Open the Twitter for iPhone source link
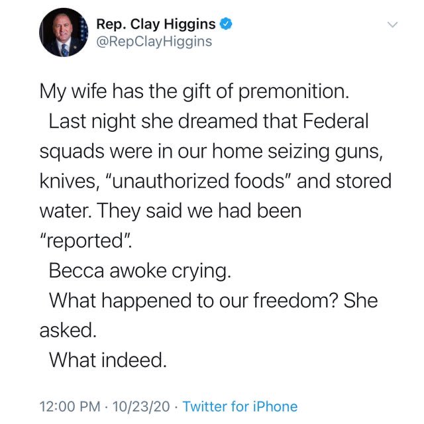424x424 pixels. tap(240, 406)
